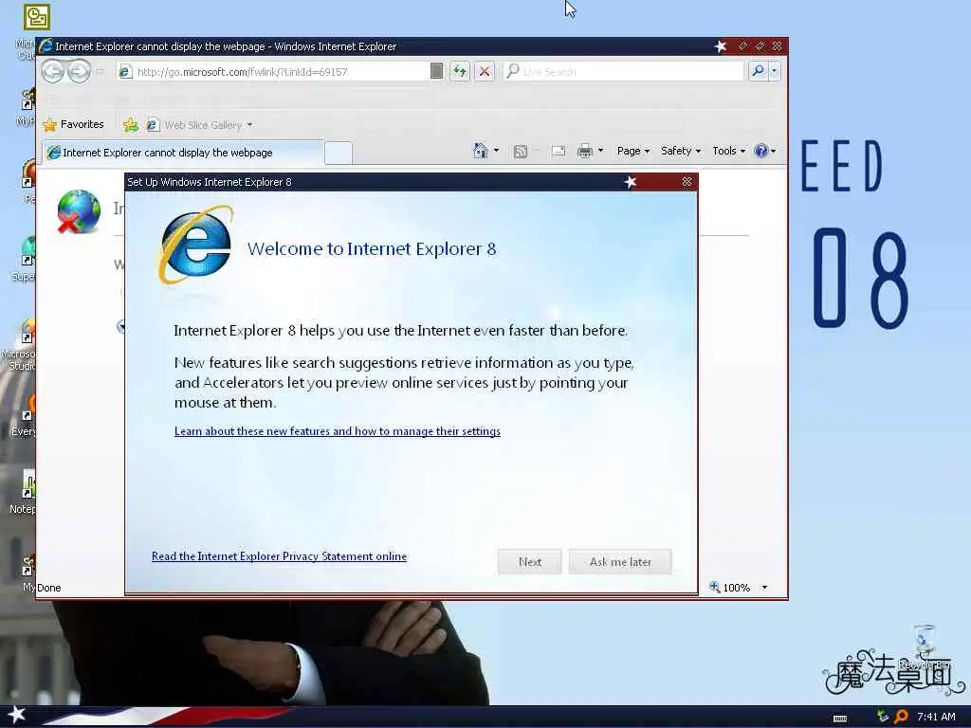Viewport: 971px width, 728px height.
Task: Click 'Welcome to Internet Explorer 8' heading
Action: coord(372,249)
